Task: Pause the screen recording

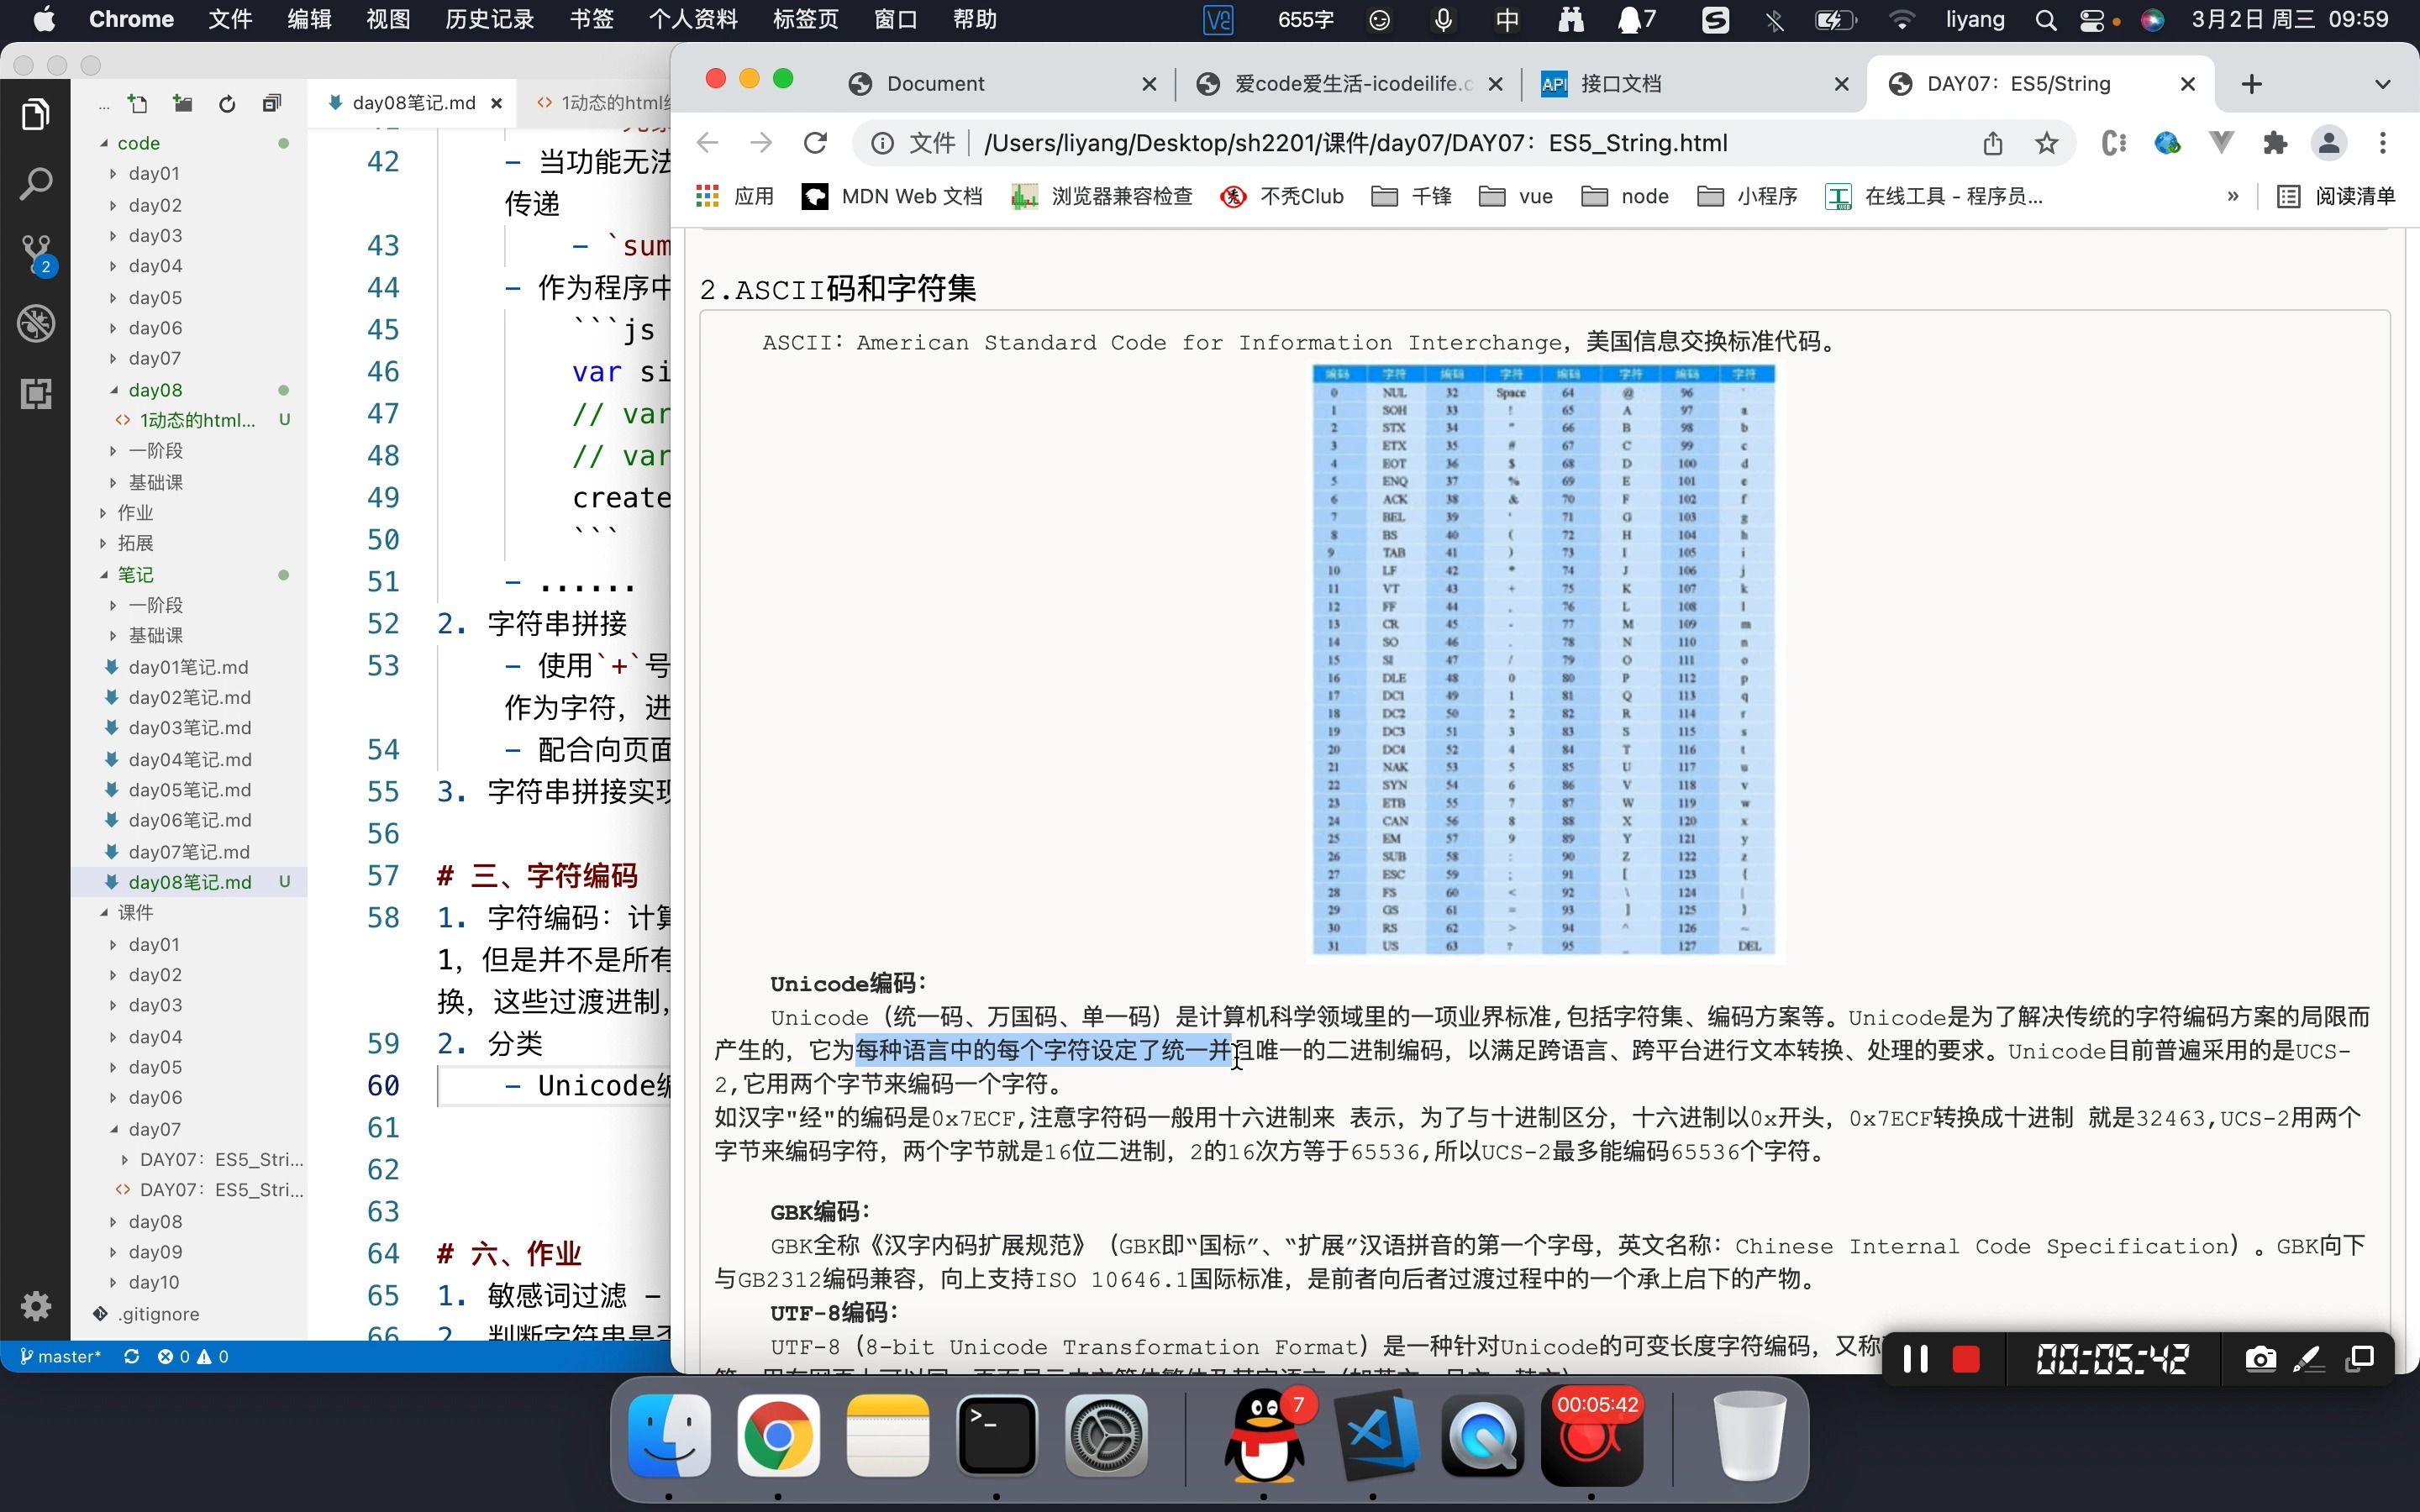Action: click(1915, 1358)
